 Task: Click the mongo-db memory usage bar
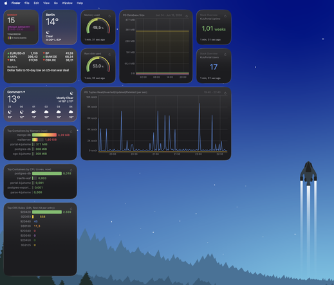tap(44, 135)
